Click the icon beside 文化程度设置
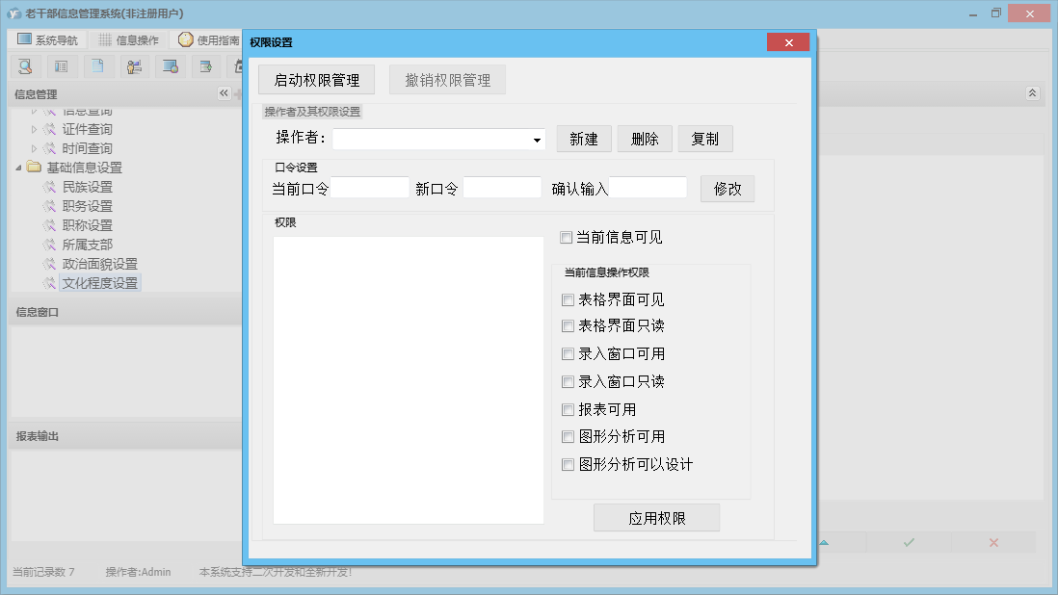The image size is (1058, 595). click(x=49, y=283)
